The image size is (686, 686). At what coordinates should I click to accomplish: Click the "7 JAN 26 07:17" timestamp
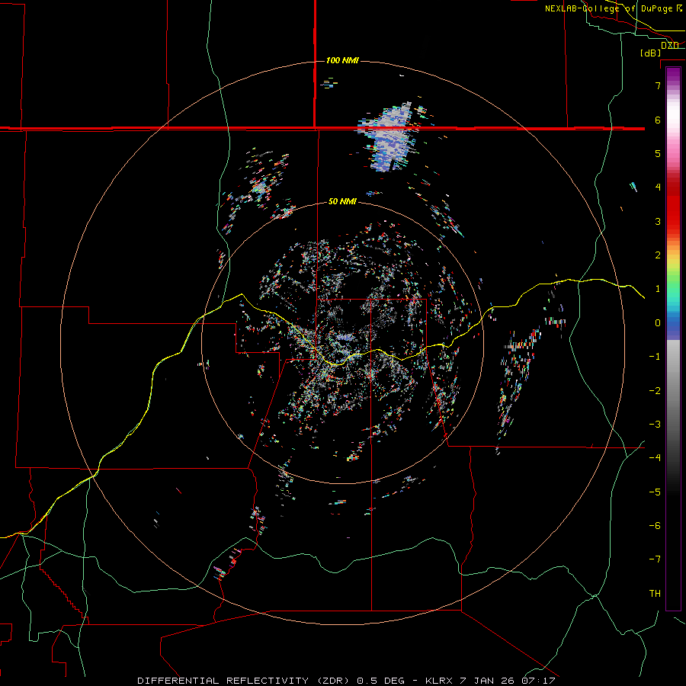508,681
